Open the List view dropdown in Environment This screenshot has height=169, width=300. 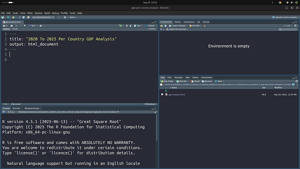point(288,26)
